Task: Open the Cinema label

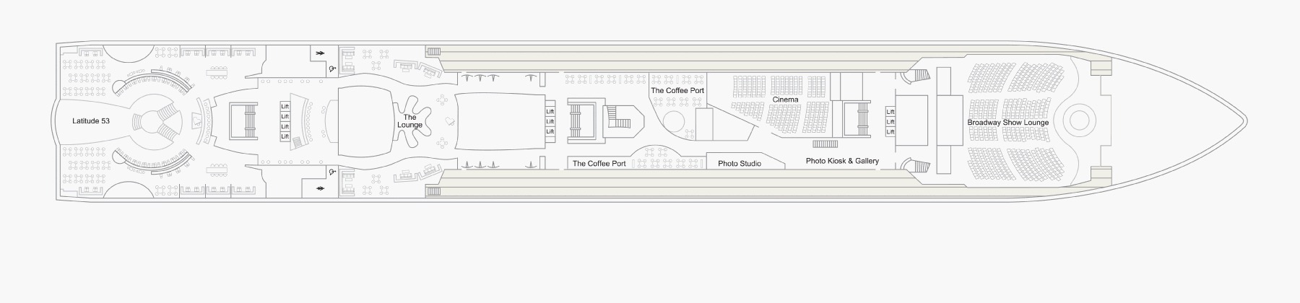Action: click(785, 100)
